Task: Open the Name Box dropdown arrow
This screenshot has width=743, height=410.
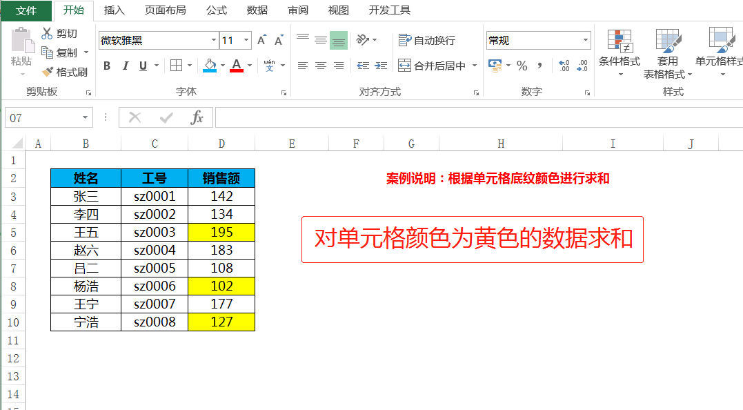Action: click(85, 117)
